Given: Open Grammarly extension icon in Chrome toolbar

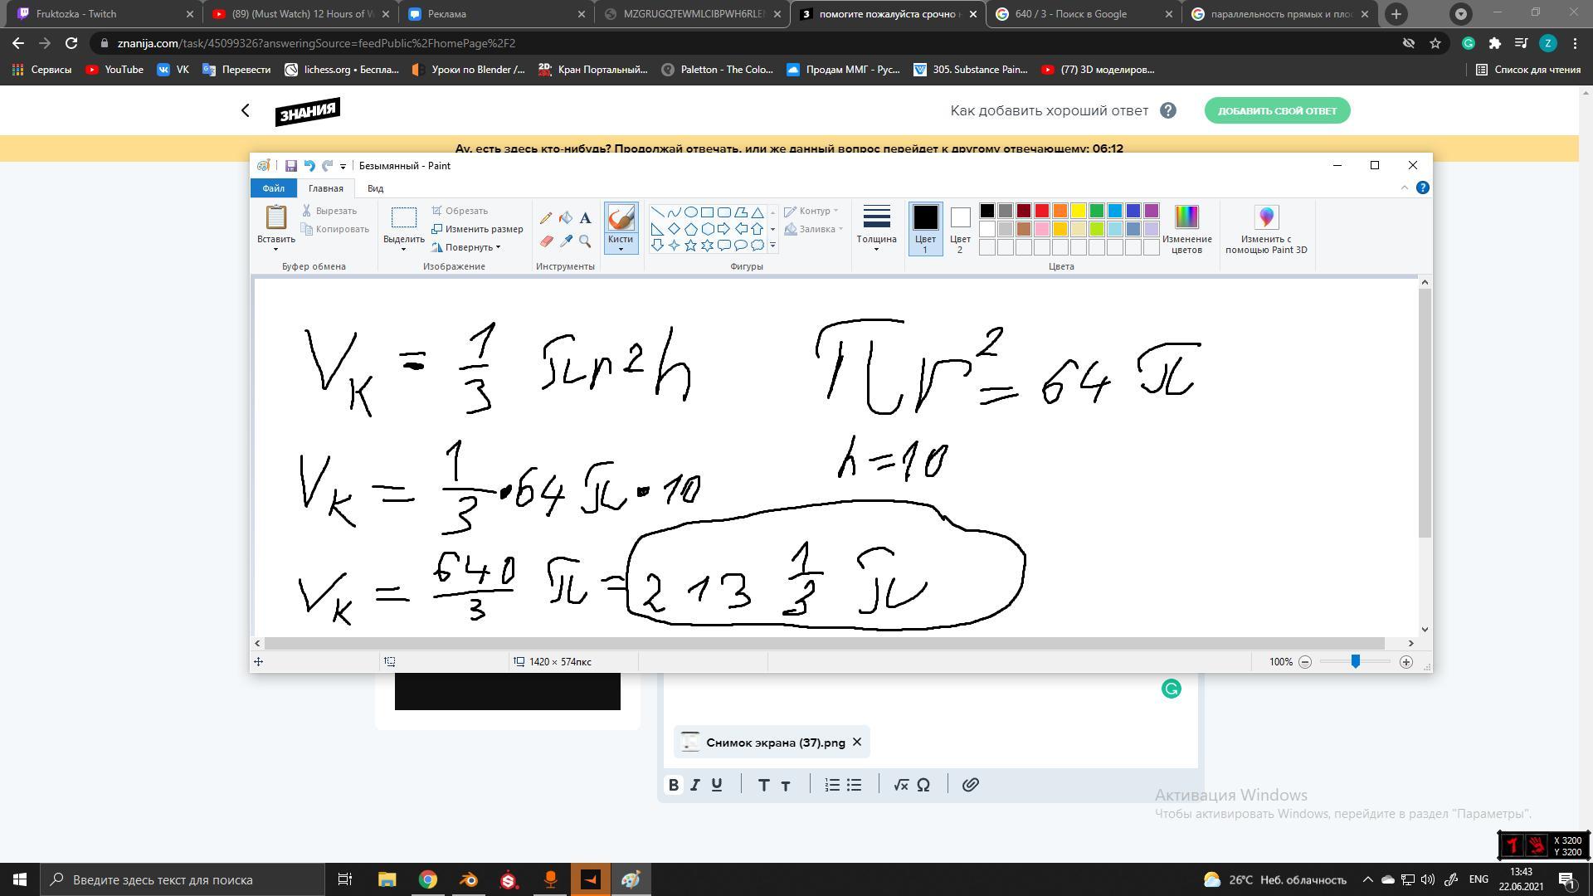Looking at the screenshot, I should click(x=1468, y=43).
